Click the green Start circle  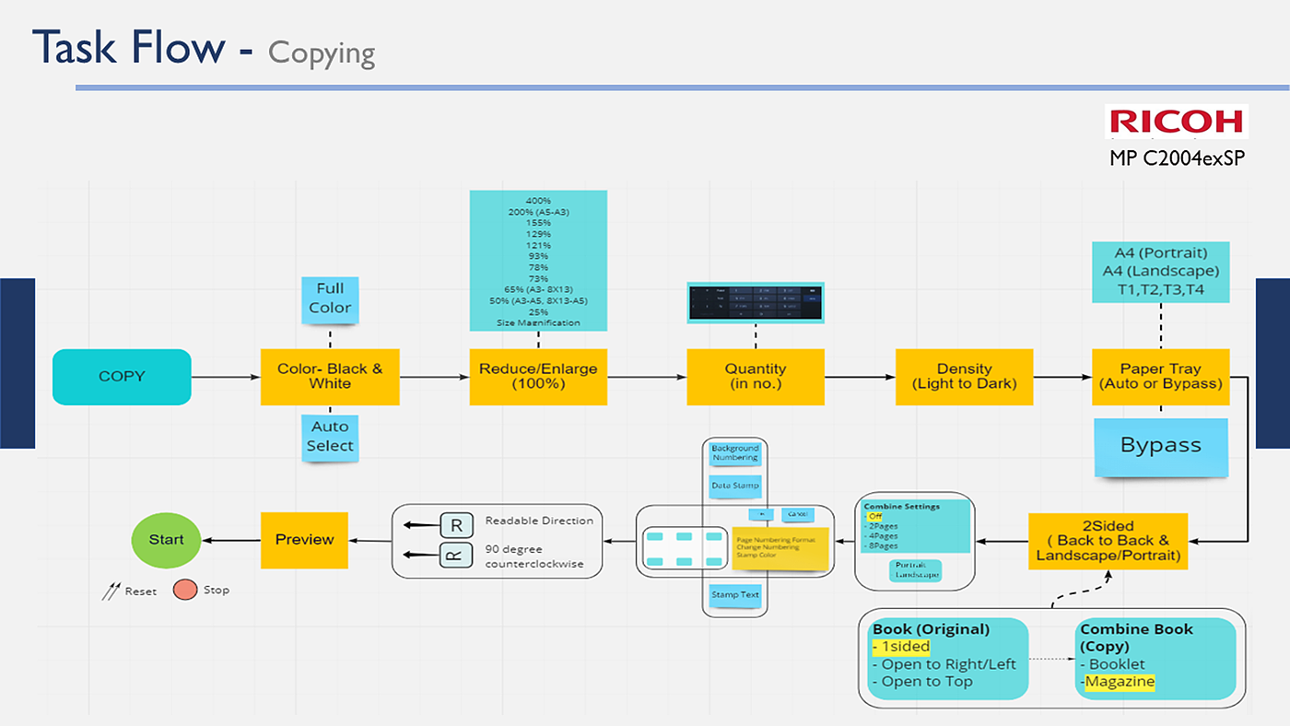tap(166, 540)
